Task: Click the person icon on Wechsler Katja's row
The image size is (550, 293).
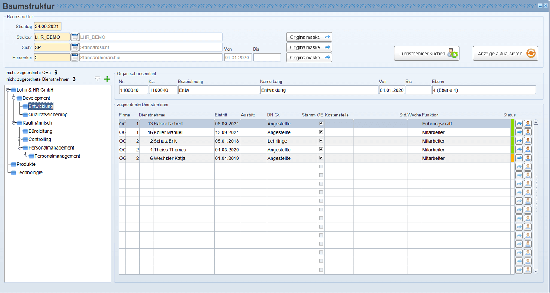Action: coord(528,158)
